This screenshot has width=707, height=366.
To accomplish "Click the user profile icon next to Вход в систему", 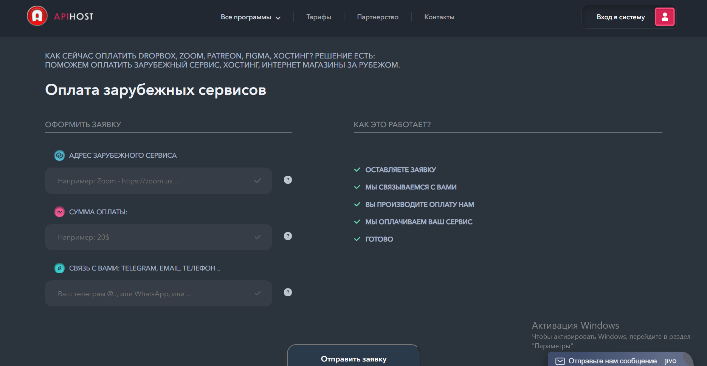I will point(665,17).
